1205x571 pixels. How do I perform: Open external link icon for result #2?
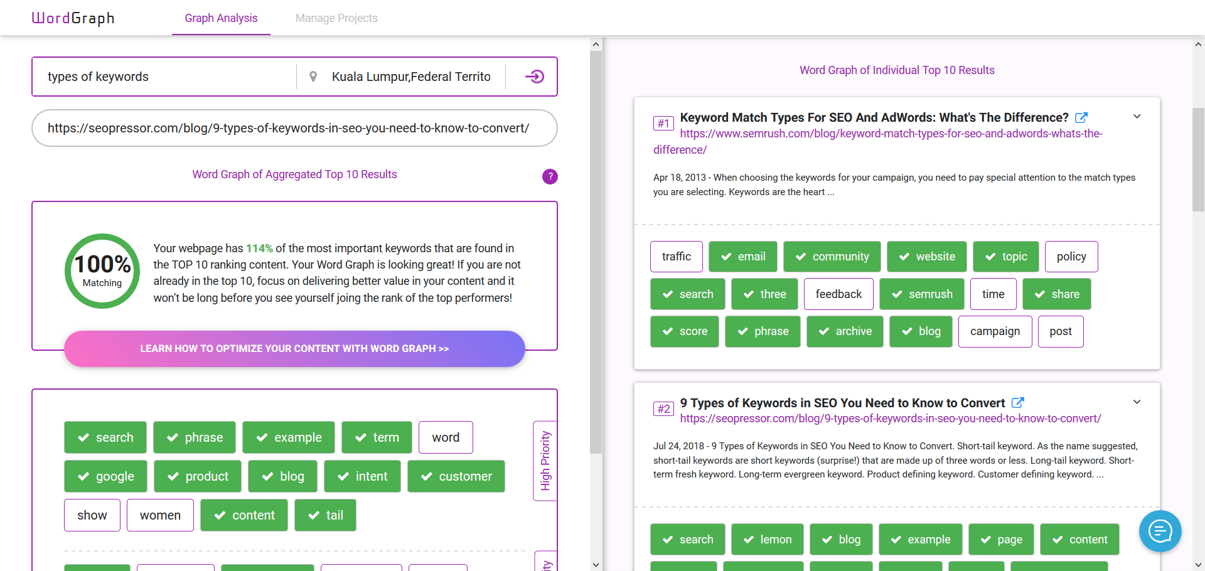point(1017,403)
